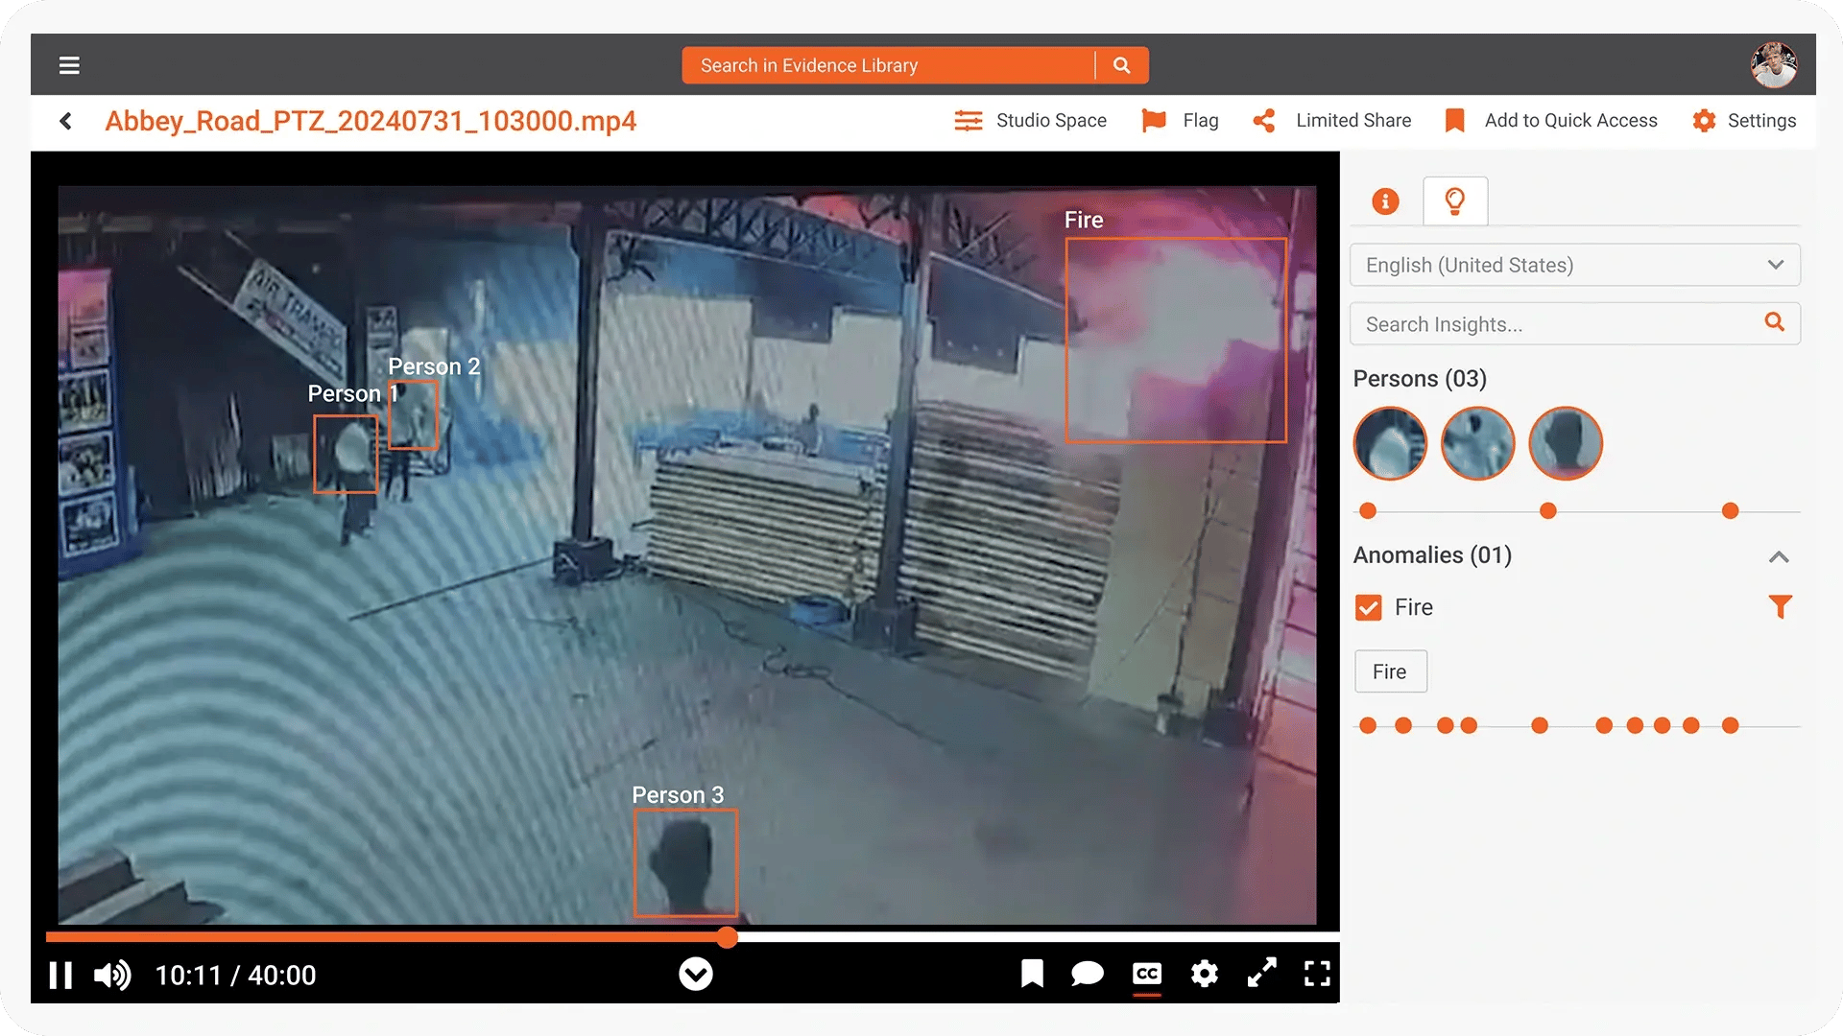
Task: Click the Person 3 bounding box
Action: pyautogui.click(x=685, y=862)
